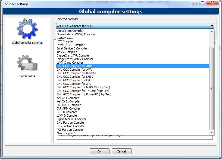Choose GNU GCC Compiler for AVR
The image size is (222, 159).
(x=133, y=70)
